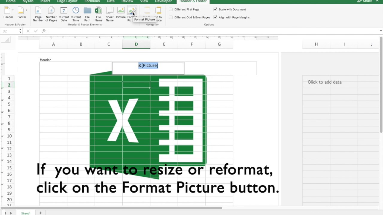This screenshot has width=383, height=215.
Task: Click the left header section box
Action: [76, 68]
